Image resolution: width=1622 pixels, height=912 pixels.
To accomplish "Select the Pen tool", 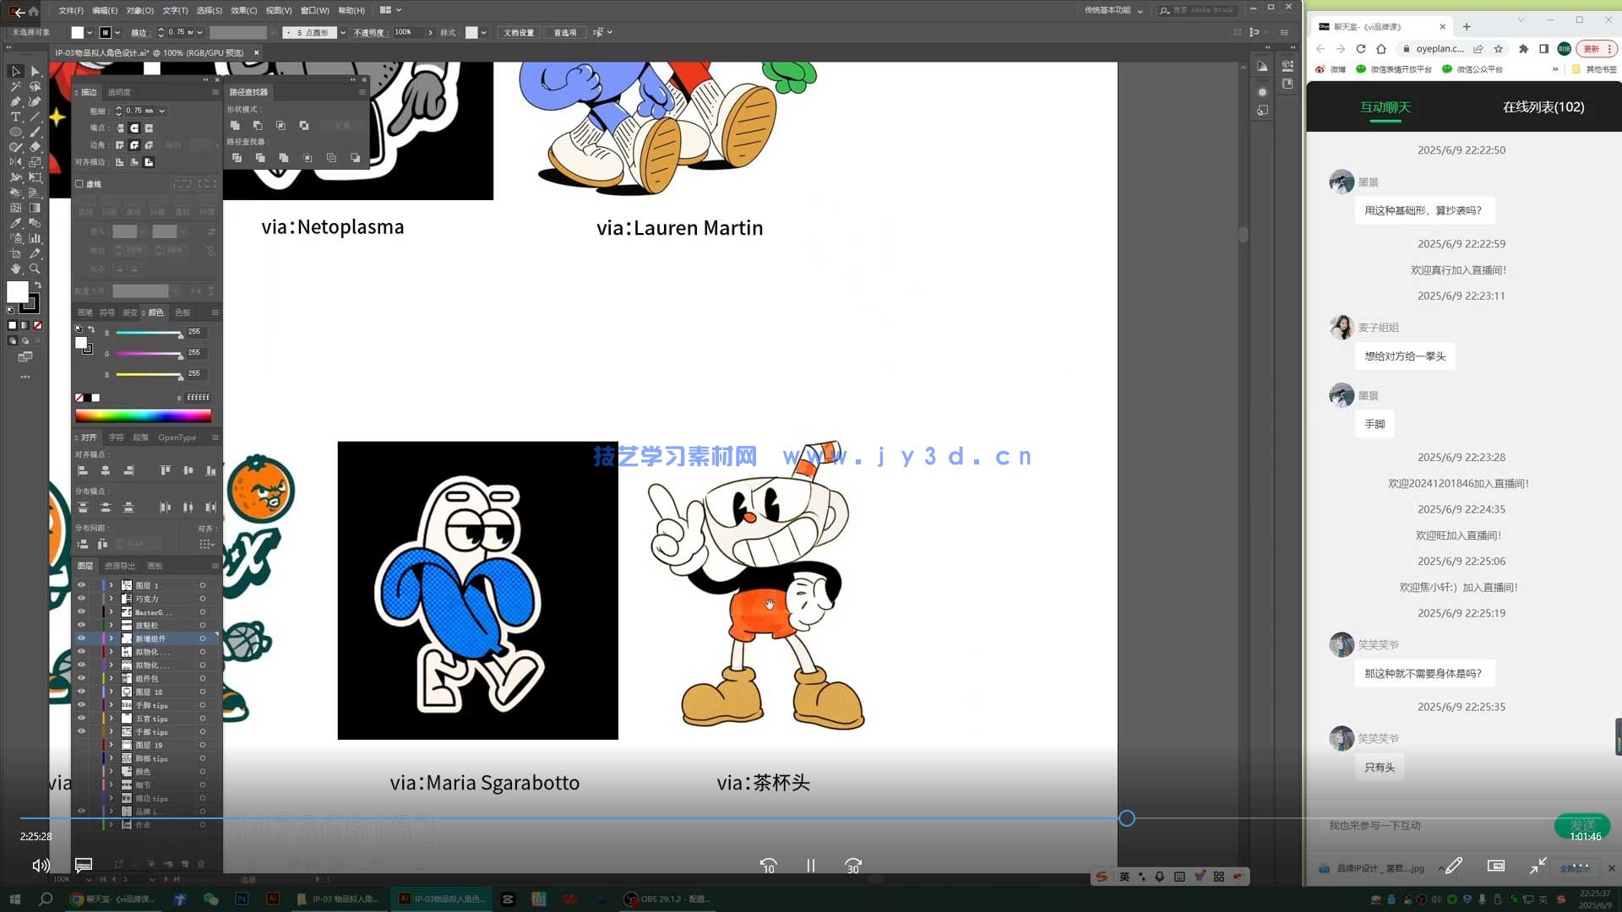I will [x=16, y=101].
